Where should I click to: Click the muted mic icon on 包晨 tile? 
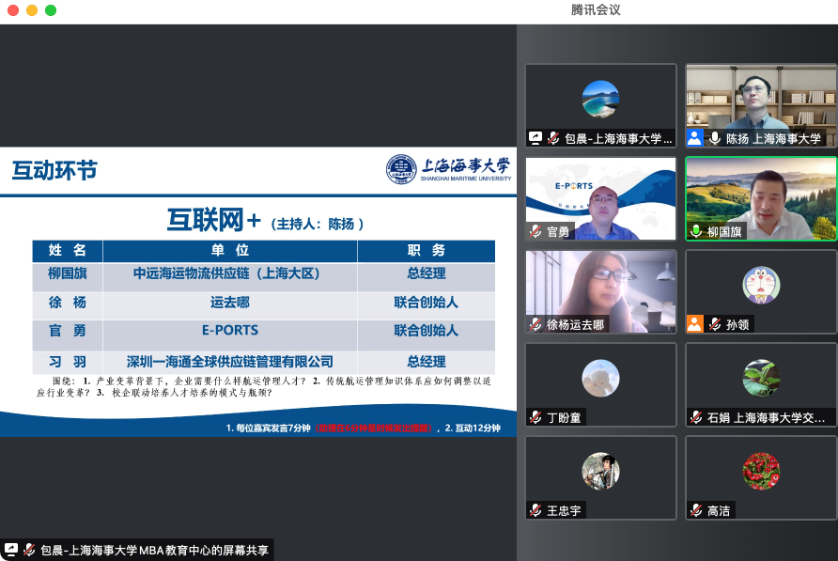pos(553,138)
